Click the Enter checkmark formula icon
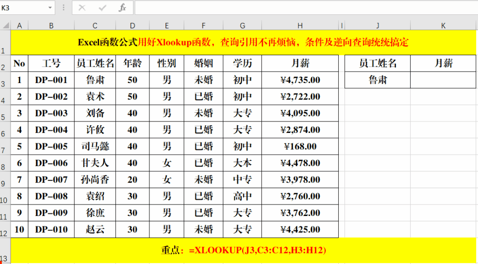The image size is (478, 264). (x=102, y=8)
